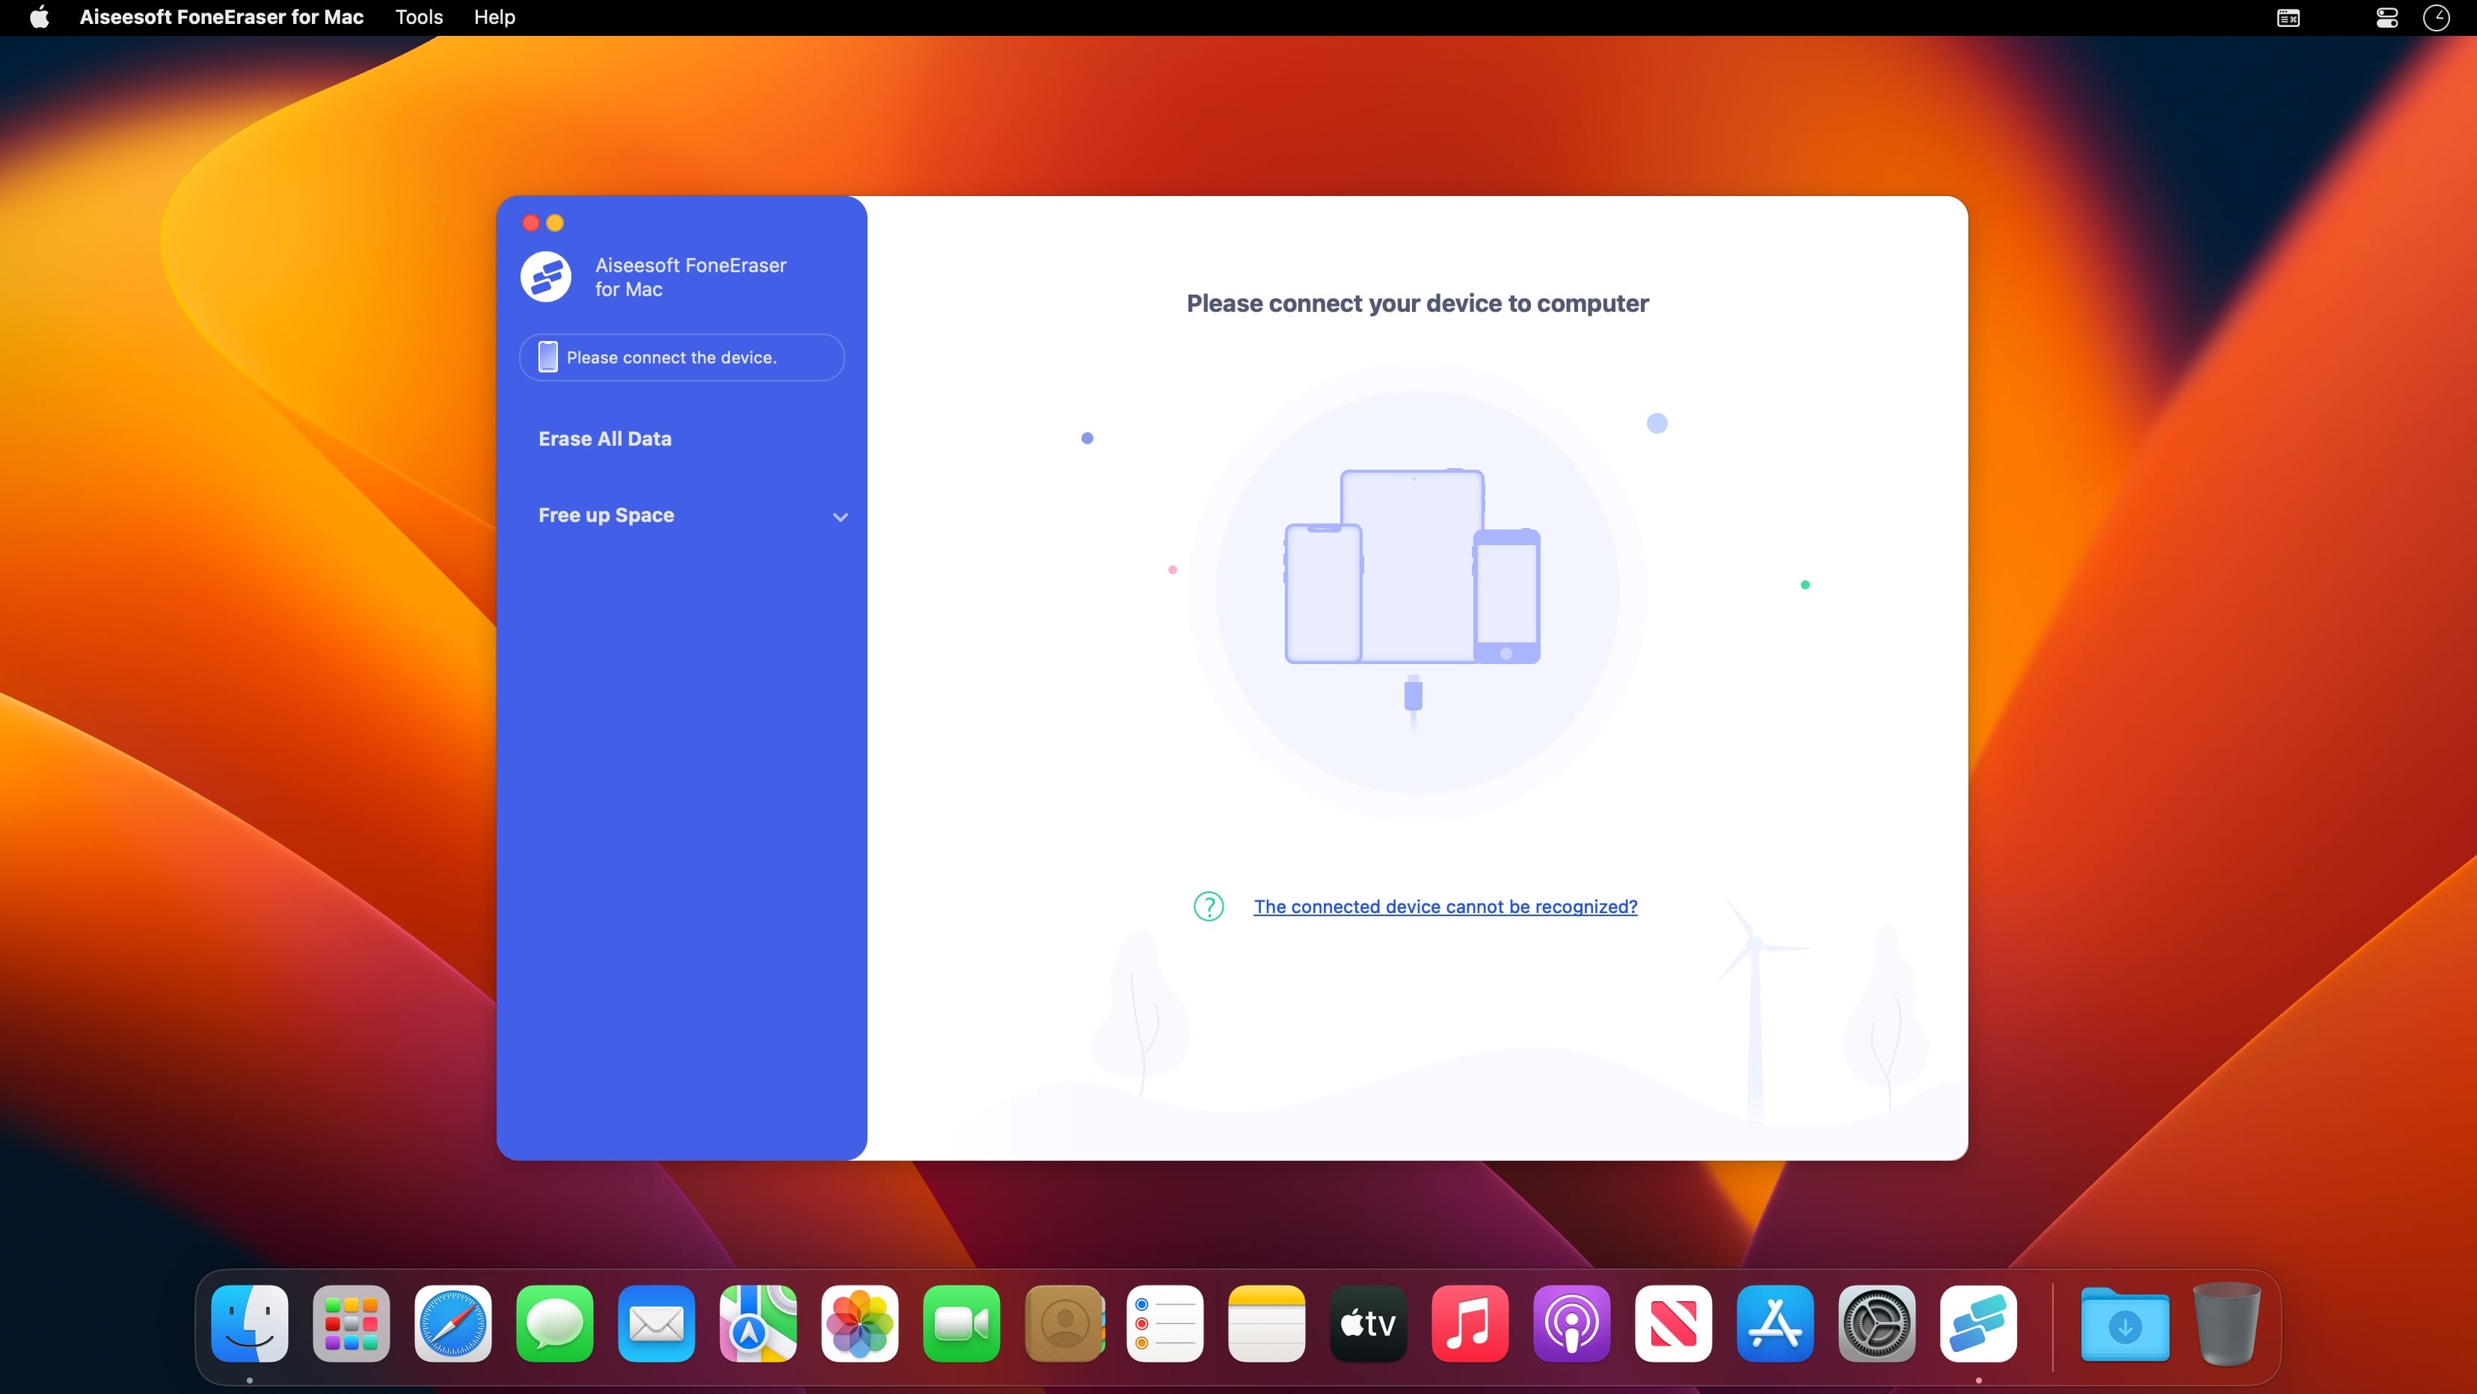Viewport: 2477px width, 1394px height.
Task: Open System Settings from the Dock
Action: click(1876, 1324)
